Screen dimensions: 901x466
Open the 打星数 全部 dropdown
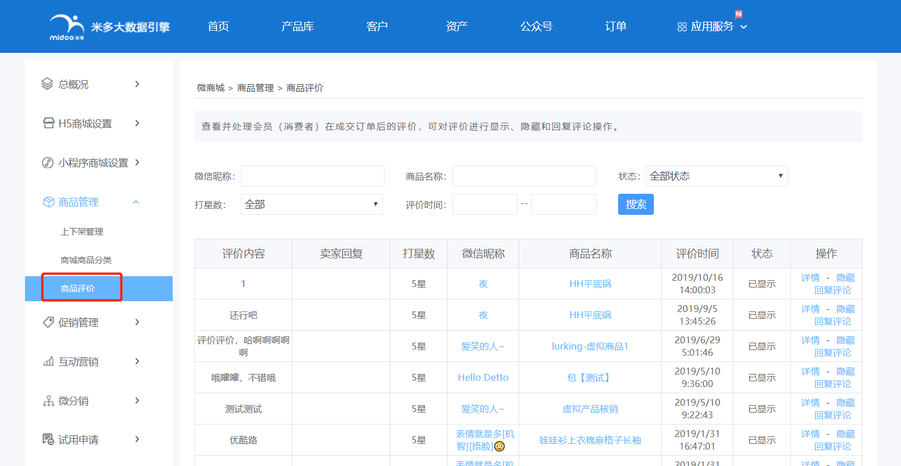(312, 205)
